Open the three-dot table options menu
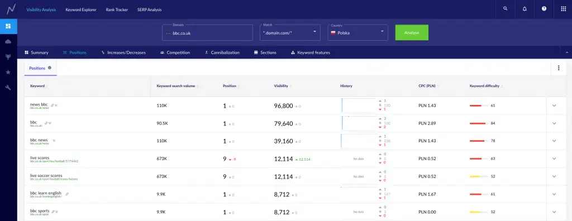Screen dimensions: 572x221 click(x=559, y=68)
